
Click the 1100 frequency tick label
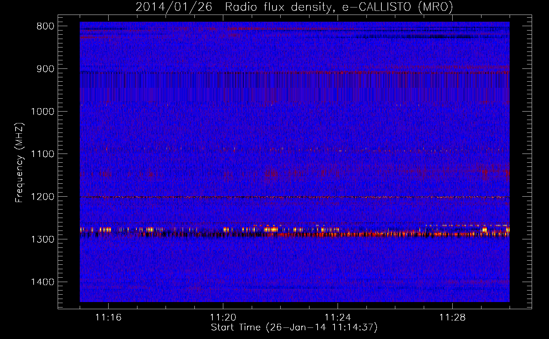pyautogui.click(x=42, y=154)
